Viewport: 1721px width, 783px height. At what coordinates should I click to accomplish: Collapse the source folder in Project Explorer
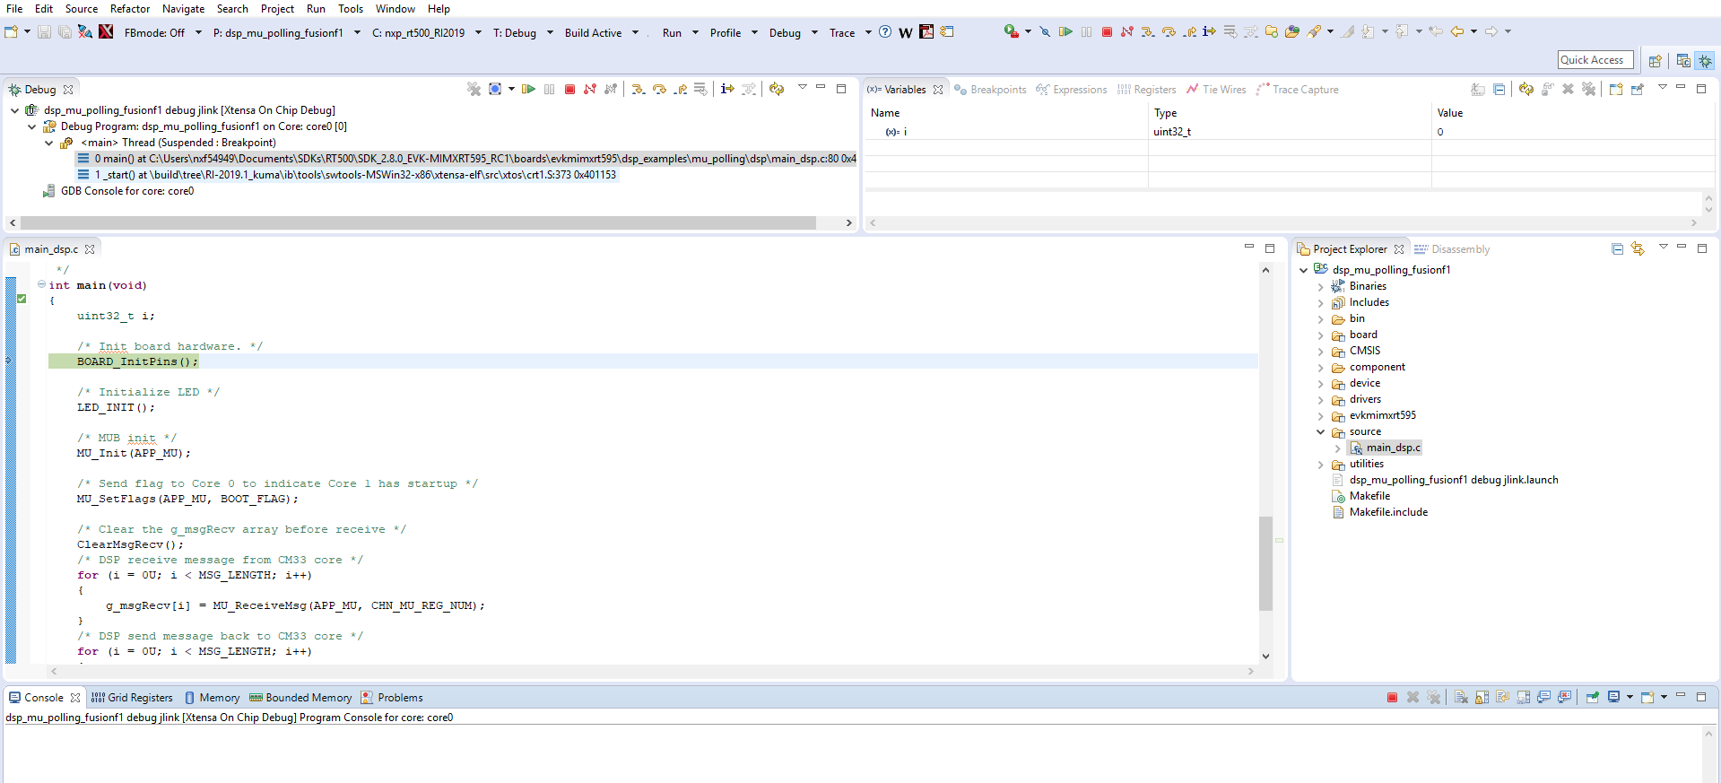1320,432
